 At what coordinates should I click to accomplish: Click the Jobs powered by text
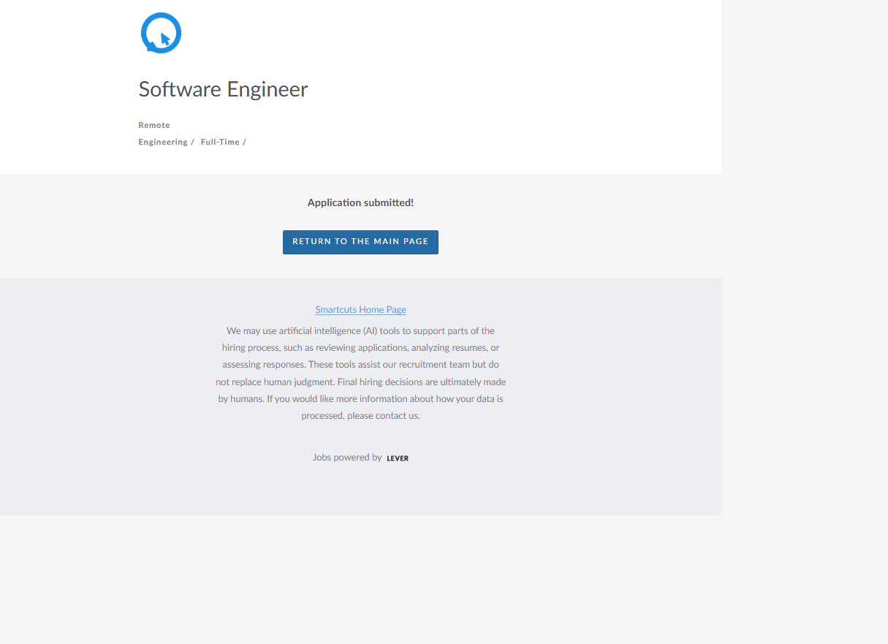[347, 458]
